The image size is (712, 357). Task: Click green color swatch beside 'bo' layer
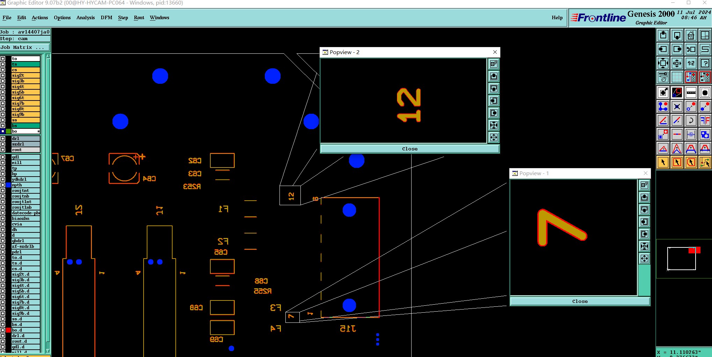coord(8,131)
